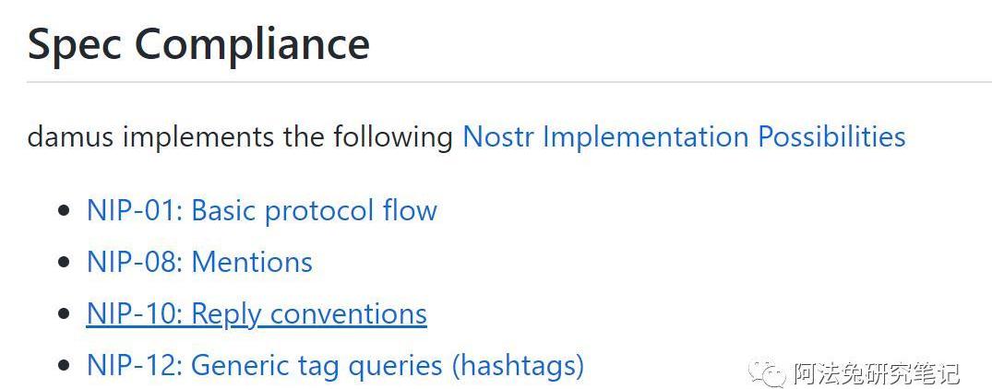
Task: Follow the NIP-08: Mentions link
Action: pos(199,263)
